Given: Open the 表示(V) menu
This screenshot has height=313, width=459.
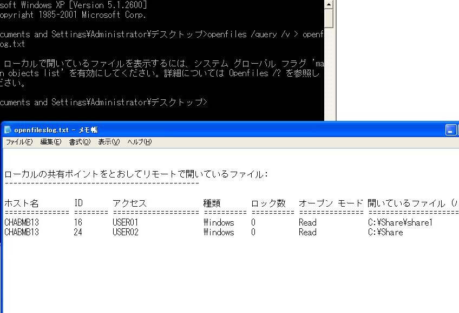Looking at the screenshot, I should pos(108,142).
